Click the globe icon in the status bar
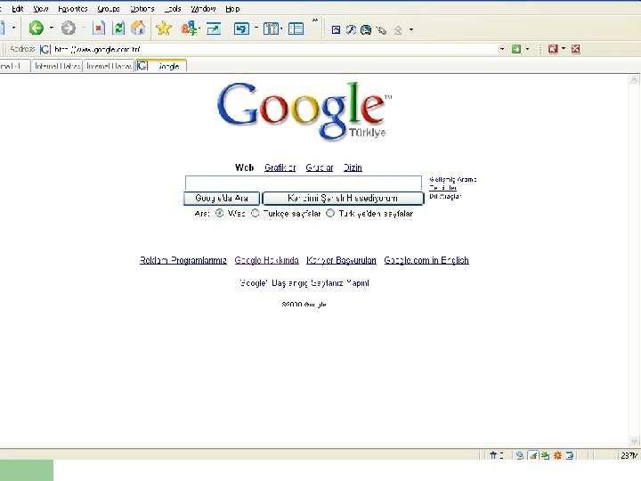This screenshot has height=481, width=641. point(520,455)
